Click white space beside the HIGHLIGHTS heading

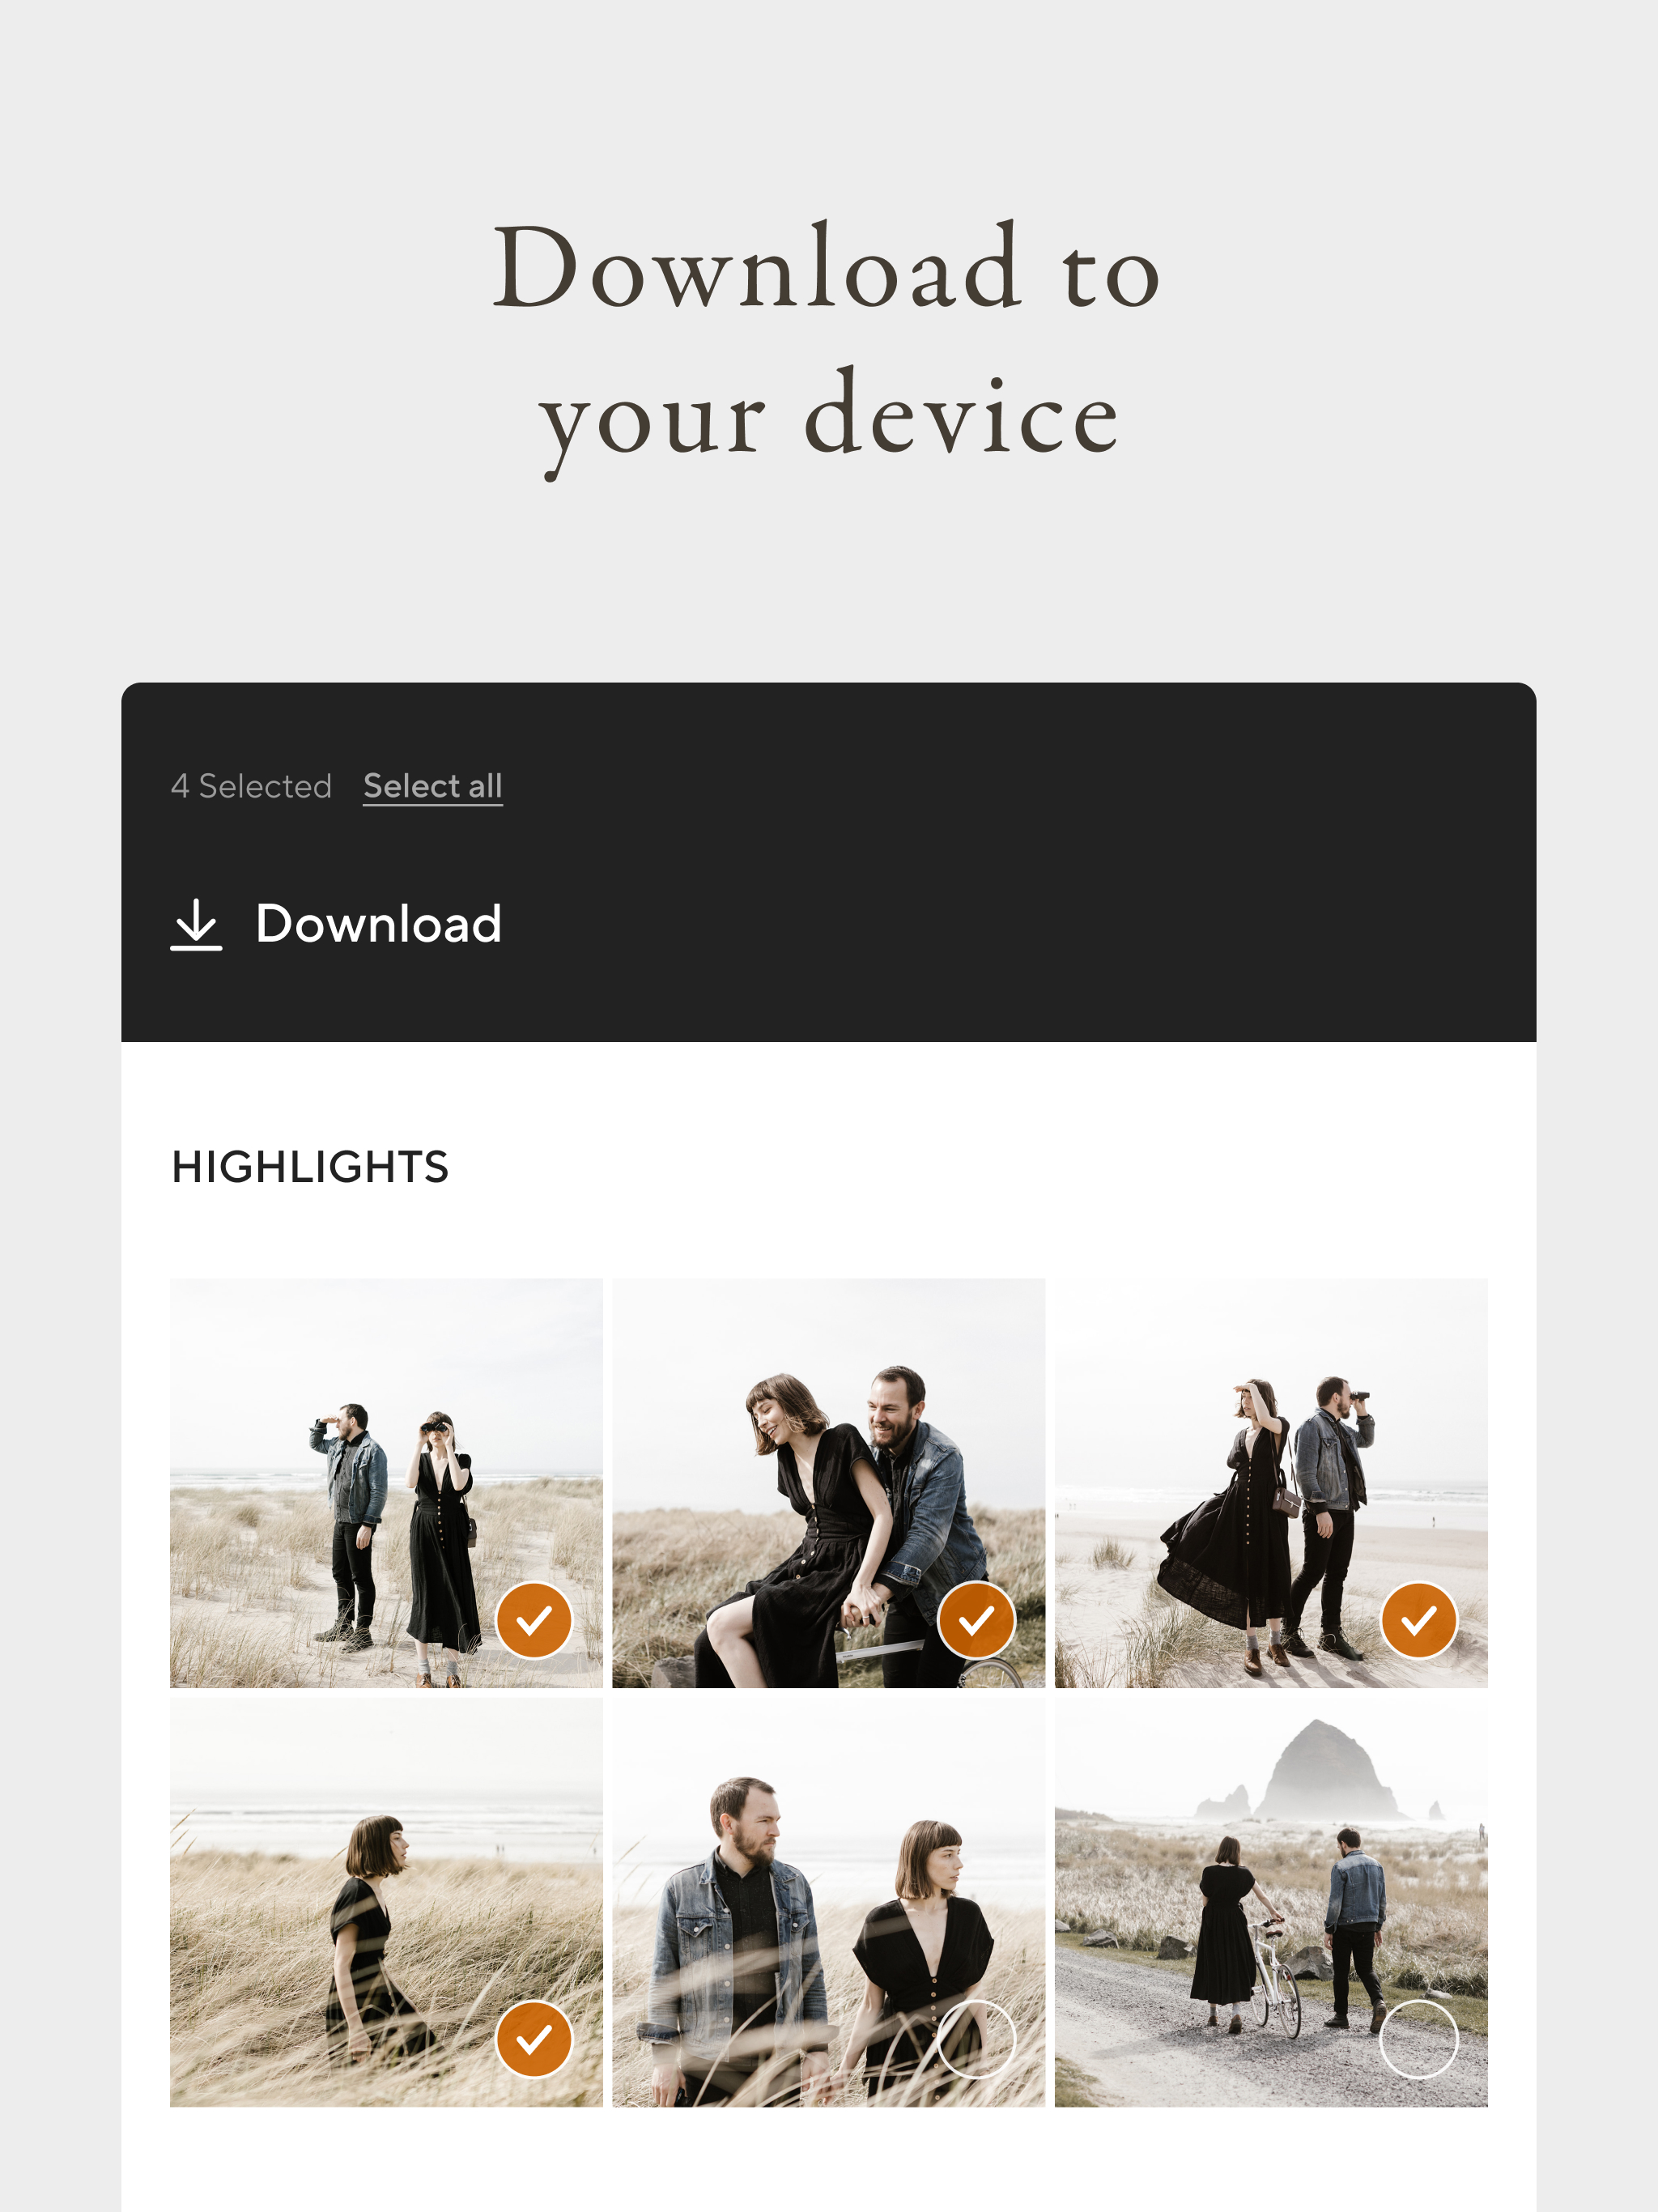point(950,1167)
